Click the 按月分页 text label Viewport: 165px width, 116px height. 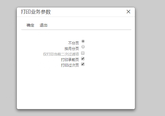(x=72, y=49)
